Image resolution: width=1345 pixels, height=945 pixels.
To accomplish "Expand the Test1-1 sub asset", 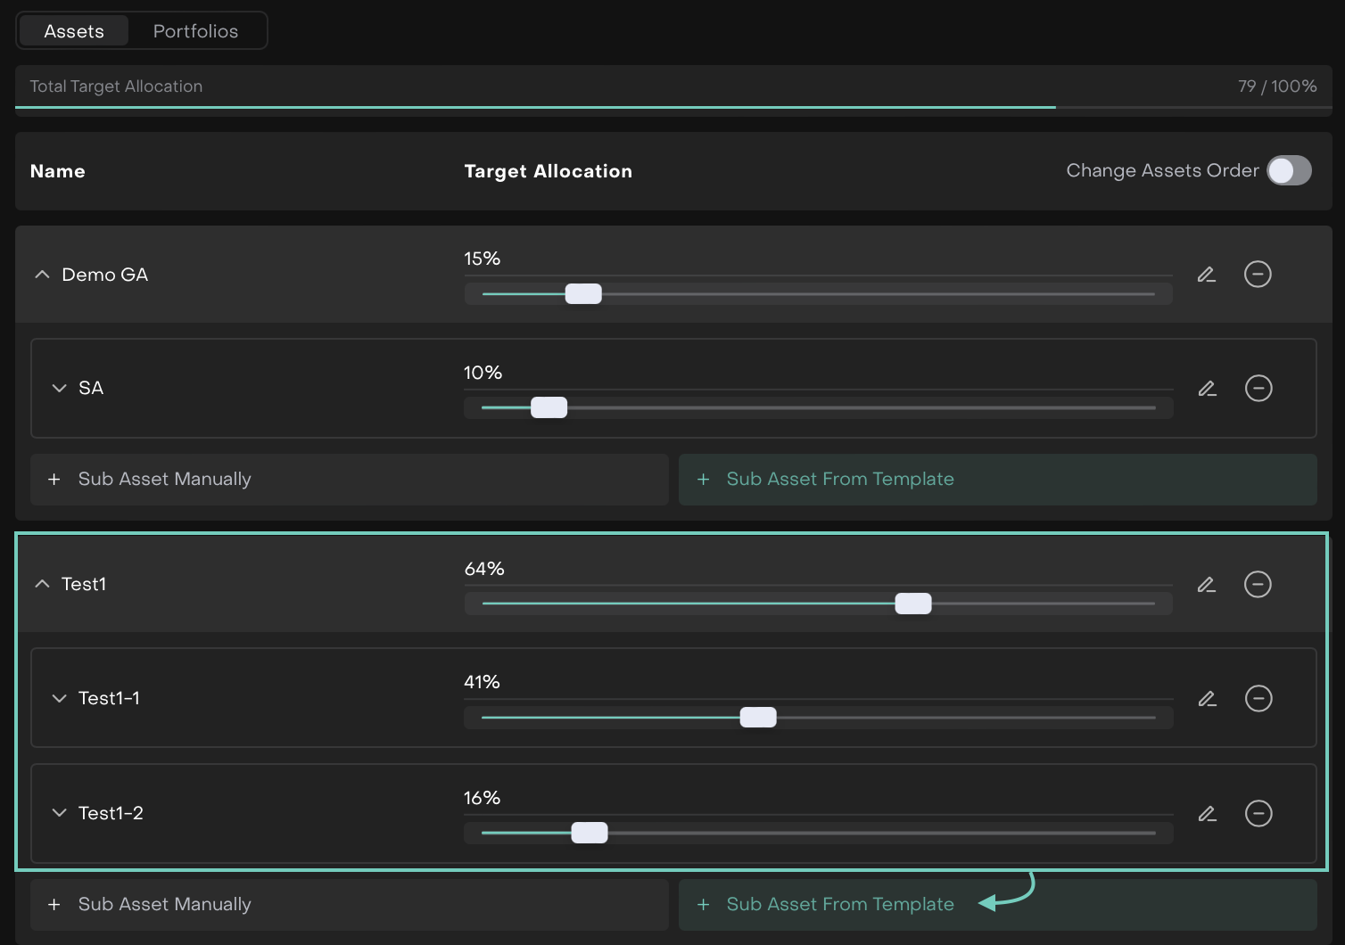I will point(59,698).
